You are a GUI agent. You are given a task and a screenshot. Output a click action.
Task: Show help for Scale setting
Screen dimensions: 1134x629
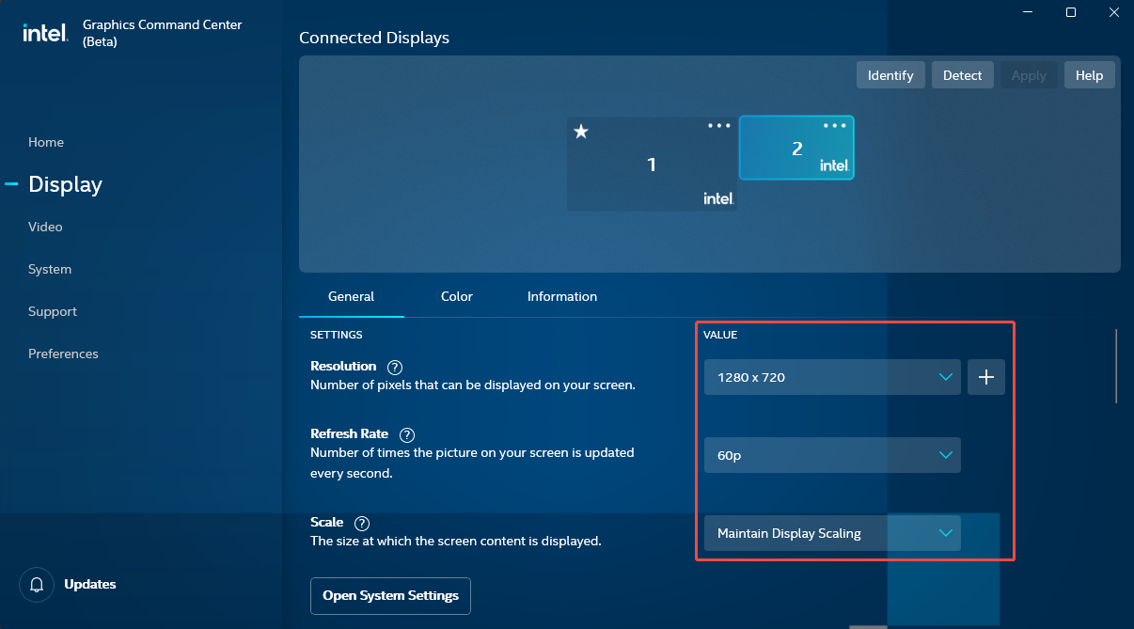tap(362, 524)
